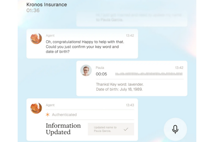This screenshot has width=214, height=142.
Task: Click Paula's profile photo
Action: pyautogui.click(x=86, y=71)
